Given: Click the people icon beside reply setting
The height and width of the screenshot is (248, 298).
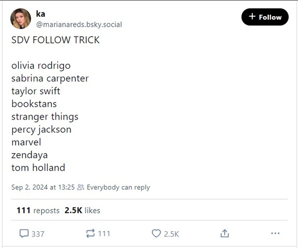Looking at the screenshot, I should click(81, 187).
